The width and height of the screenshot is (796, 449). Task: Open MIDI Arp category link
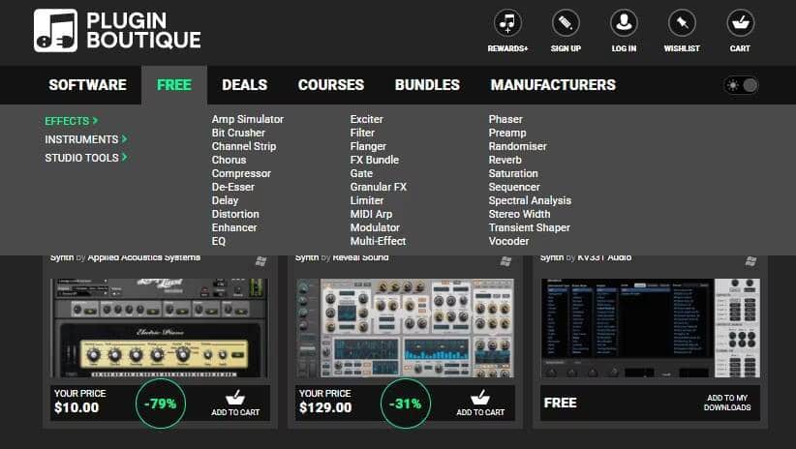[x=371, y=214]
